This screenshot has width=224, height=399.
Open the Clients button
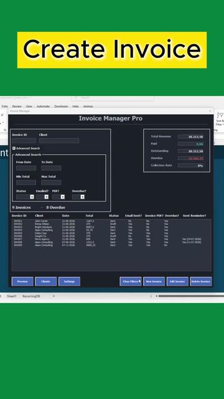(x=45, y=281)
